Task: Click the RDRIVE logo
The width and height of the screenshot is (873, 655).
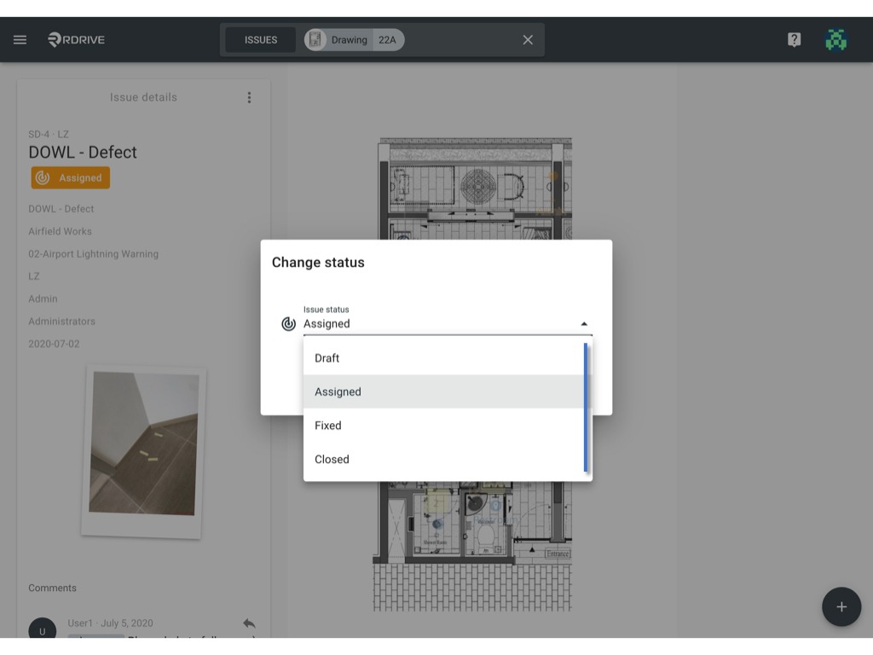Action: coord(76,39)
